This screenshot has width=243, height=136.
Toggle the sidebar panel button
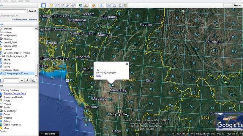pos(44,5)
